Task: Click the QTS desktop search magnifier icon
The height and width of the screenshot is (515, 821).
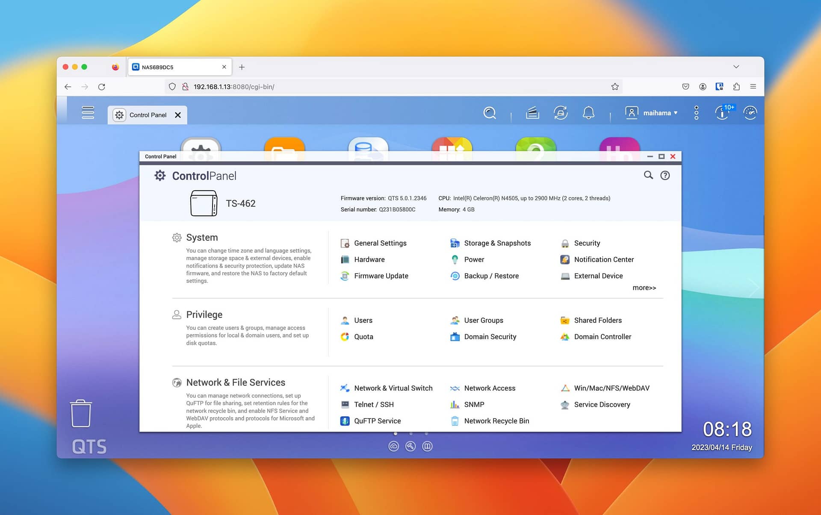Action: (x=490, y=113)
